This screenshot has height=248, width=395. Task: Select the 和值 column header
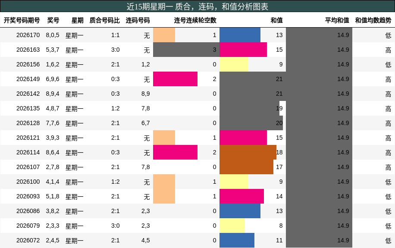pyautogui.click(x=276, y=20)
